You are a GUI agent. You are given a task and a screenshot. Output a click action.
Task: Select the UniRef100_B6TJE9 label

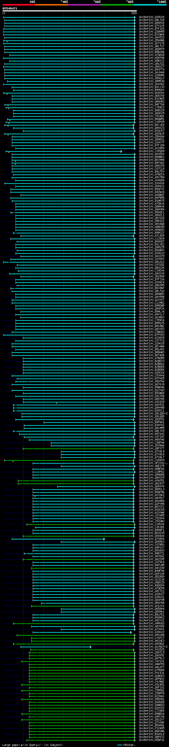[x=152, y=125]
